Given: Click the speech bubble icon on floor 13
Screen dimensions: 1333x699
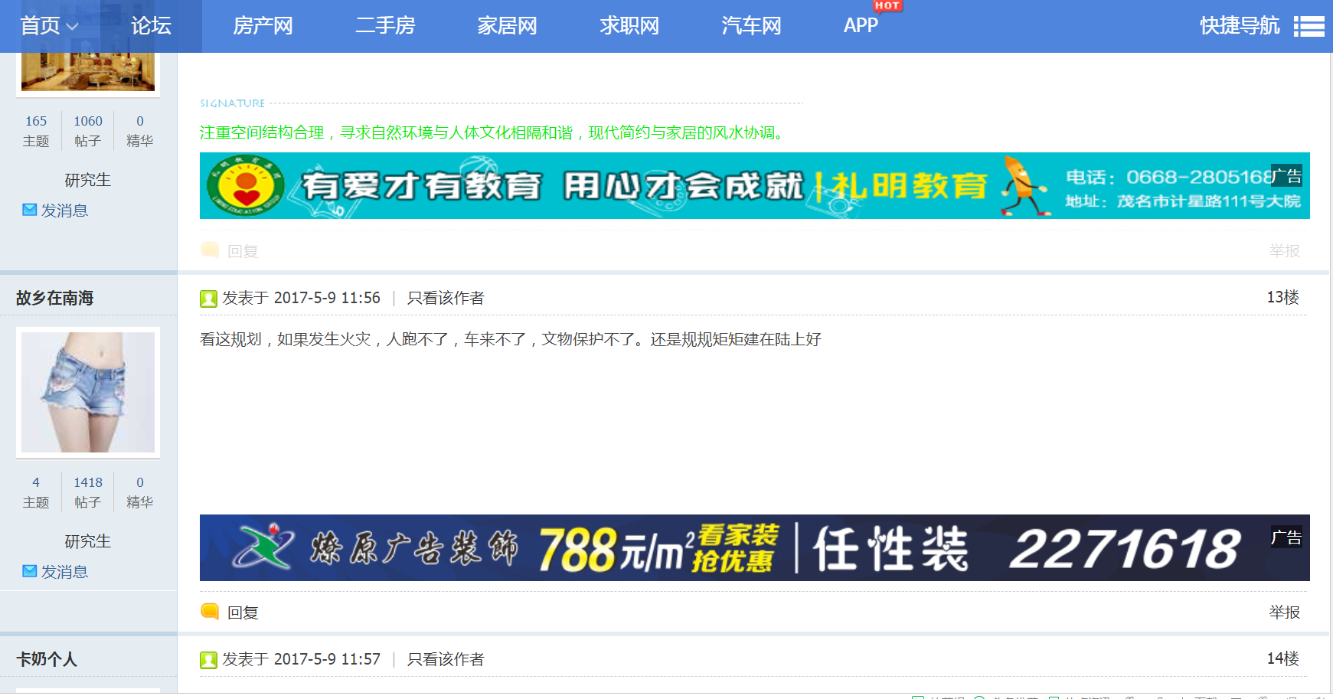Looking at the screenshot, I should coord(209,611).
